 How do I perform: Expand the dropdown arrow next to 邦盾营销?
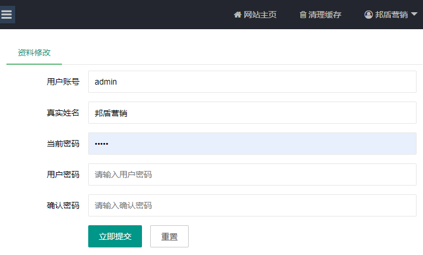[414, 14]
